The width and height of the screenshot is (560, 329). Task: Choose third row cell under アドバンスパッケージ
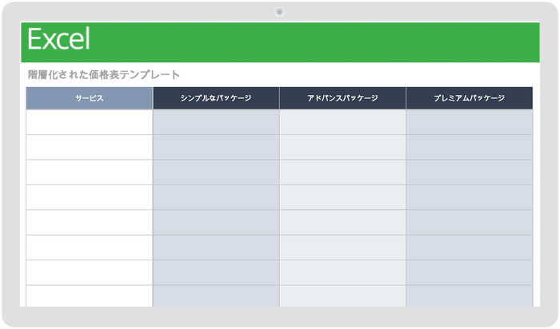(x=342, y=172)
